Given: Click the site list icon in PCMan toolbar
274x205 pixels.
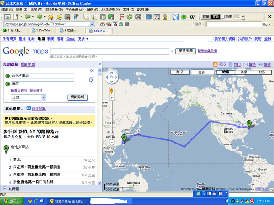Looking at the screenshot, I should 7,17.
